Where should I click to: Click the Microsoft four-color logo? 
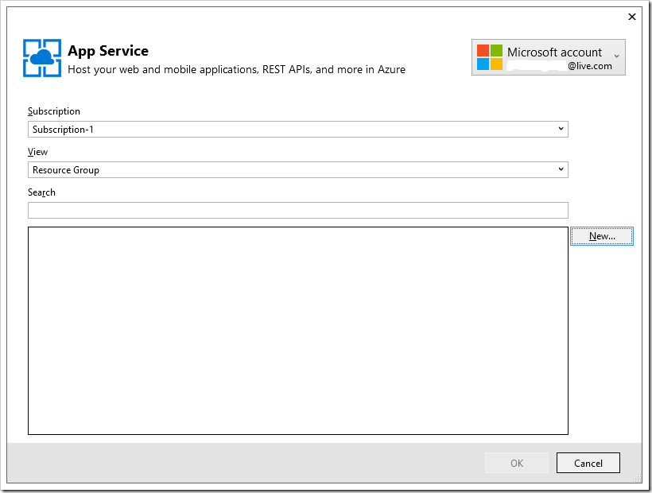tap(490, 57)
